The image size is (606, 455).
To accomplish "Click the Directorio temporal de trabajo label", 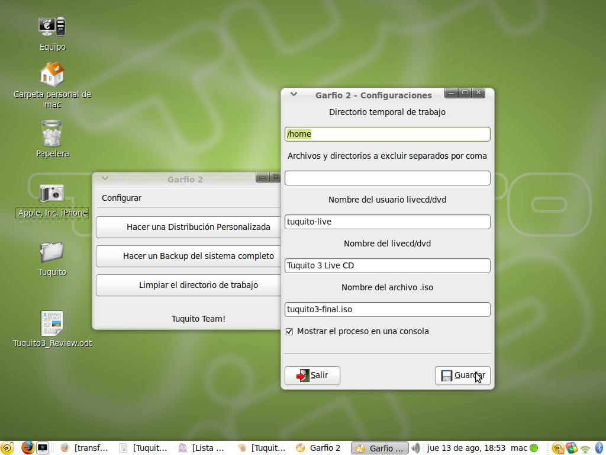I will click(x=387, y=112).
